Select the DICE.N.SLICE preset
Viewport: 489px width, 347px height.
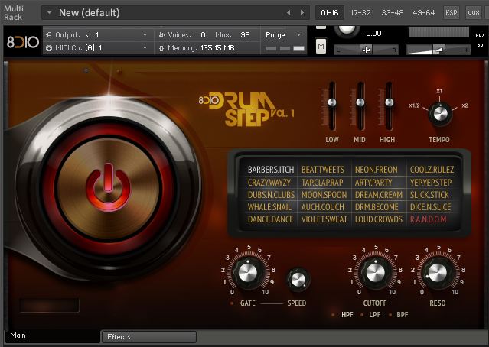[x=430, y=207]
